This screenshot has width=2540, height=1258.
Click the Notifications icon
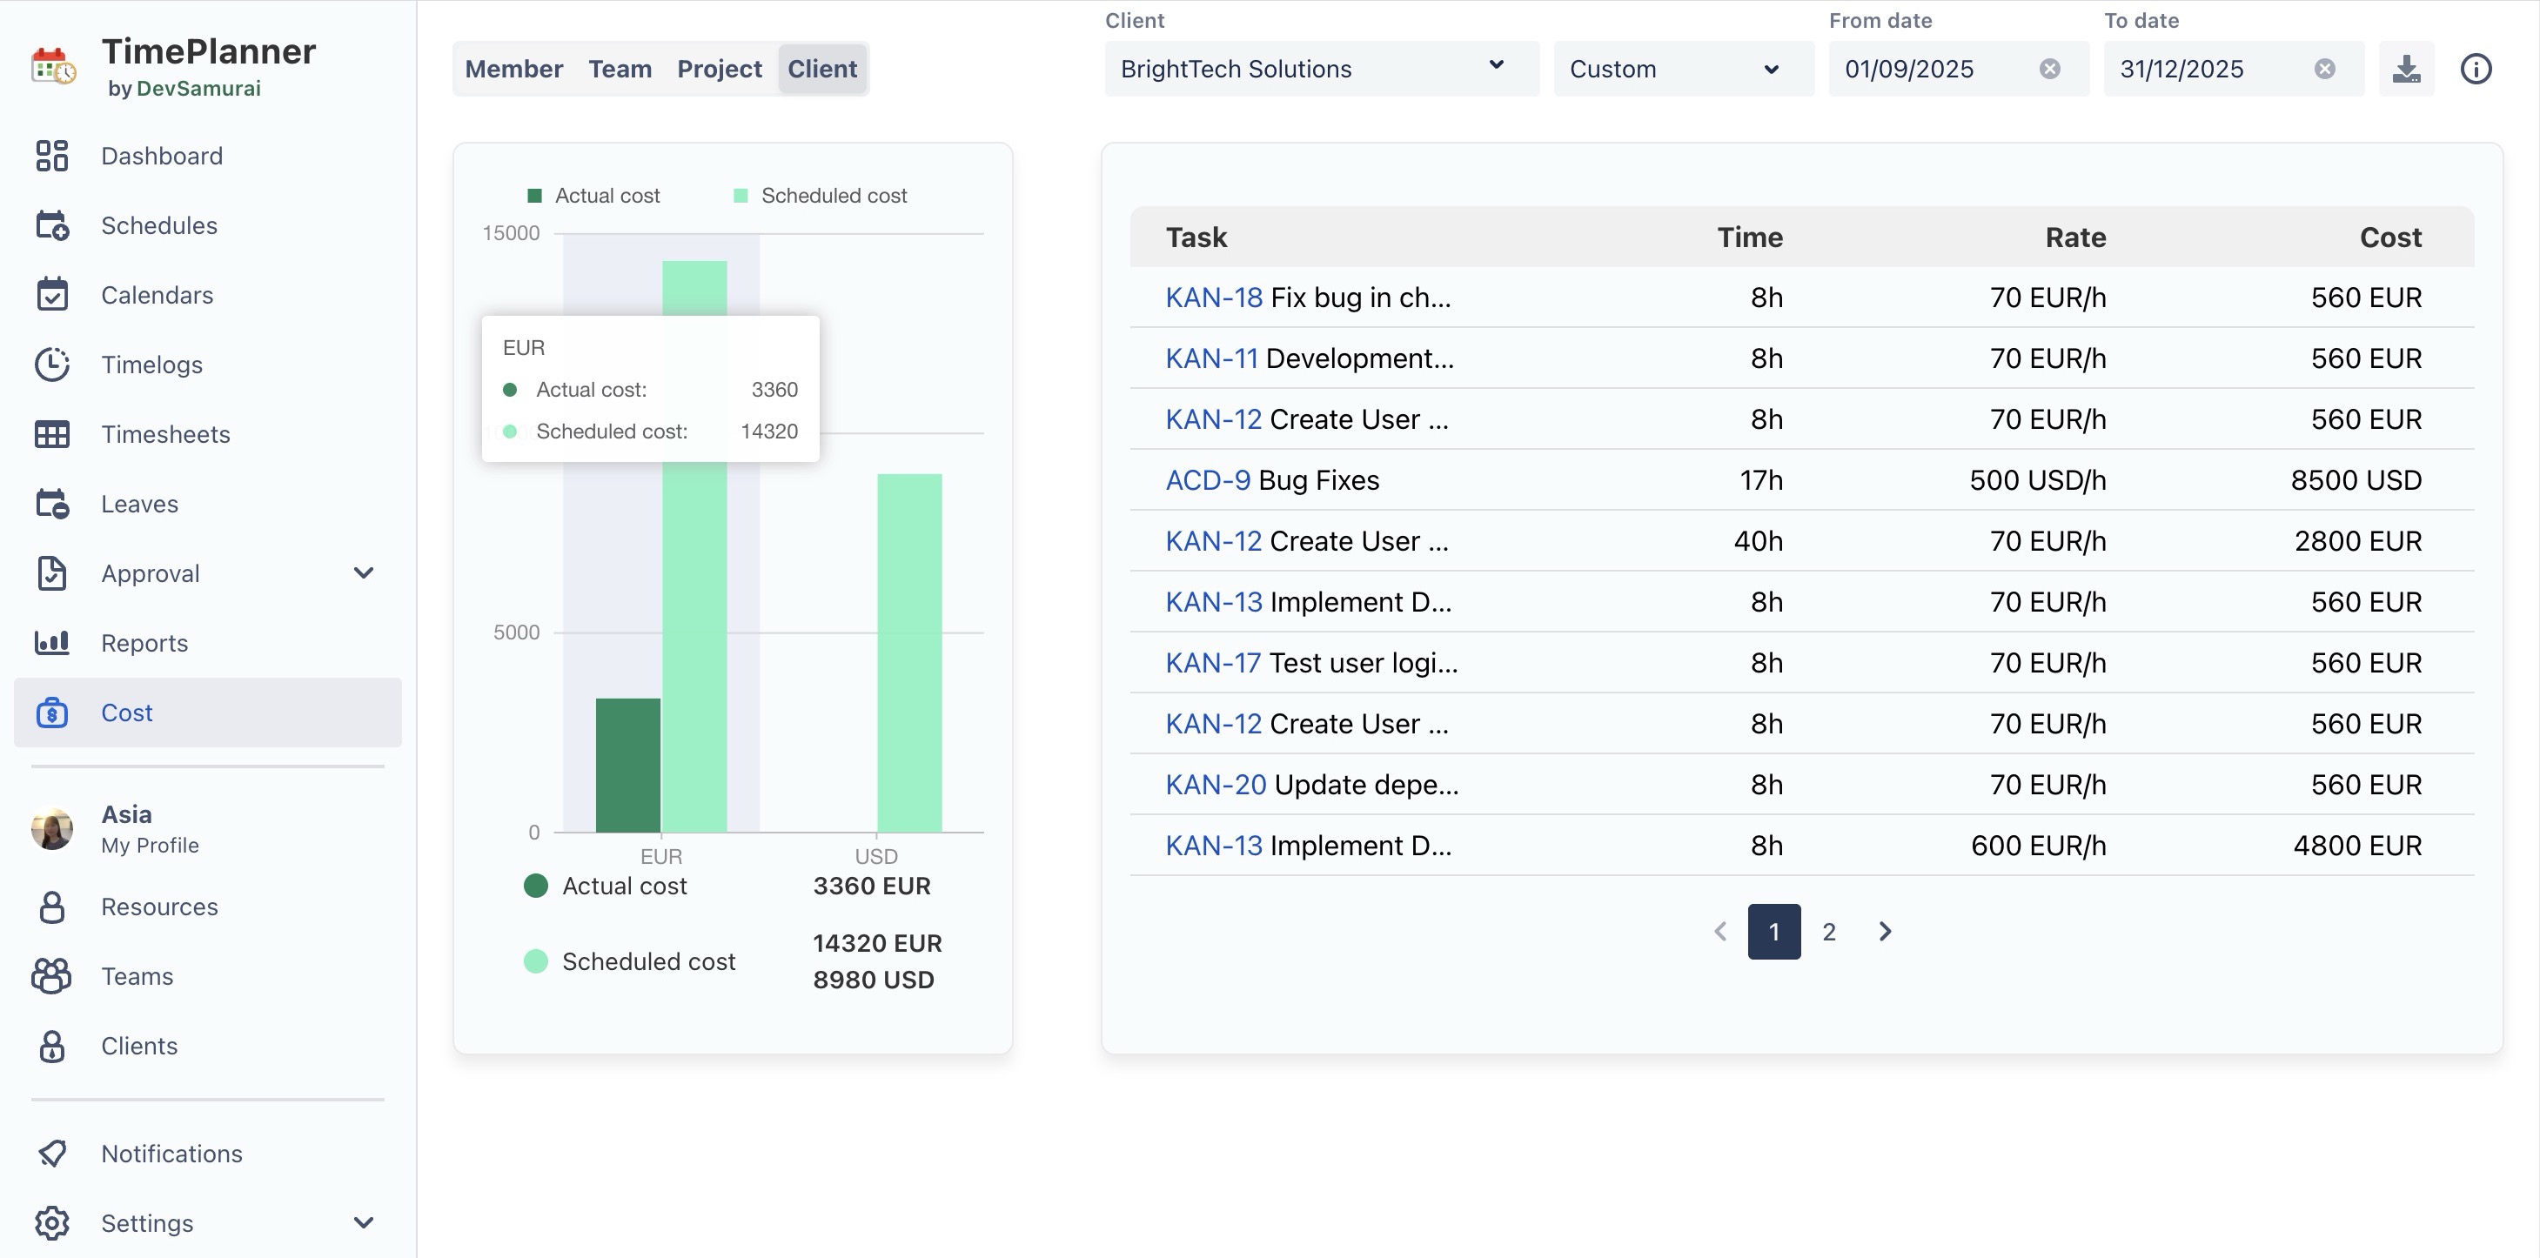51,1154
